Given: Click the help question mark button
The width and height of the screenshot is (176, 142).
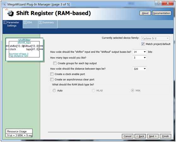Looking at the screenshot, I should [158, 3].
